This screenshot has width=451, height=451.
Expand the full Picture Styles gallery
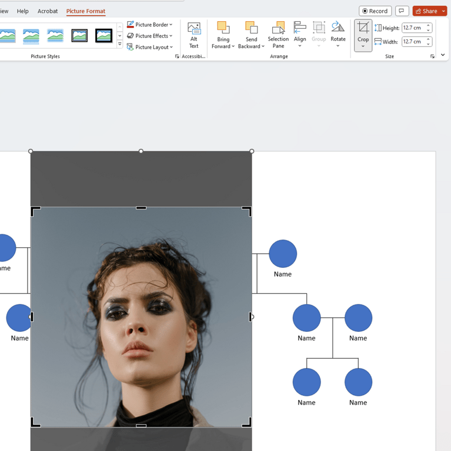tap(120, 44)
